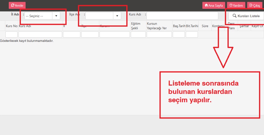Click the Baş.Tarih filter box
This screenshot has height=135, width=264.
pos(179,34)
